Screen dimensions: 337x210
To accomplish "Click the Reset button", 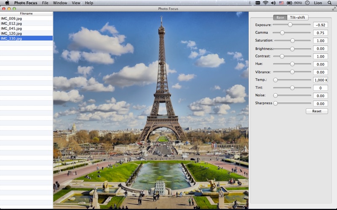I will tap(317, 111).
